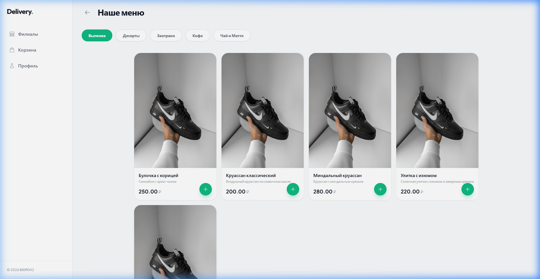The width and height of the screenshot is (540, 279).
Task: Click the Наше меню page heading
Action: point(121,13)
